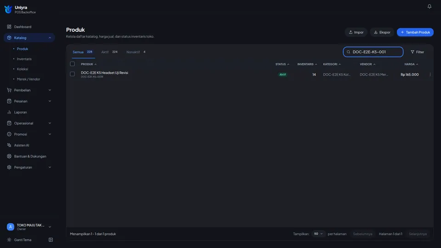The width and height of the screenshot is (441, 248).
Task: Expand the TOKO MAJU account menu
Action: tap(29, 226)
